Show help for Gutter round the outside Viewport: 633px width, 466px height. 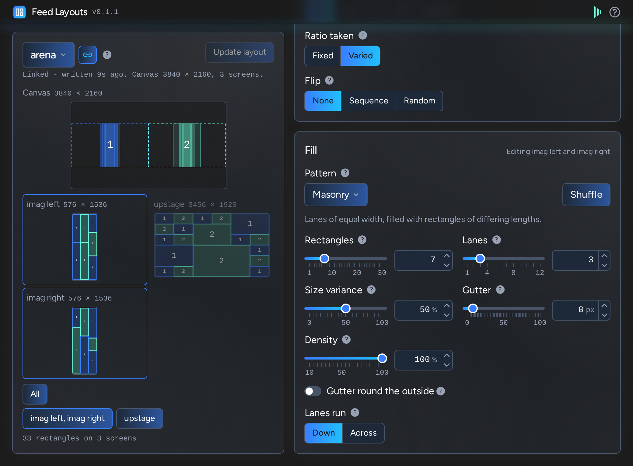pos(441,391)
